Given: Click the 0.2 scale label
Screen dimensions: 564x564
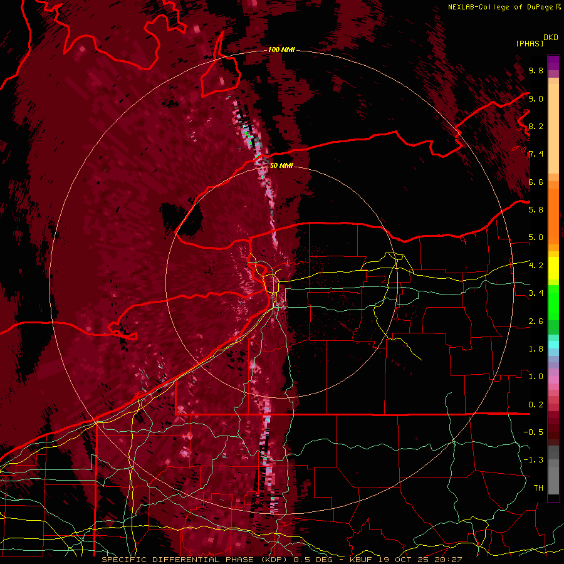Looking at the screenshot, I should point(536,405).
